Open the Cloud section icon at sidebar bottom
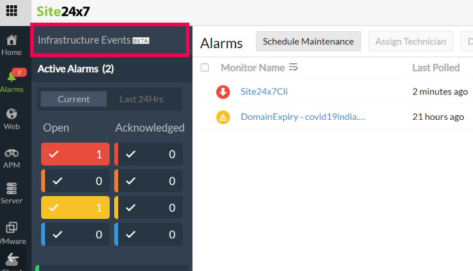 pos(12,259)
